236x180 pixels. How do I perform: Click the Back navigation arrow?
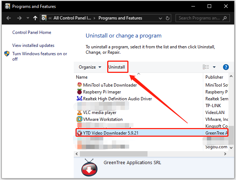click(x=9, y=18)
